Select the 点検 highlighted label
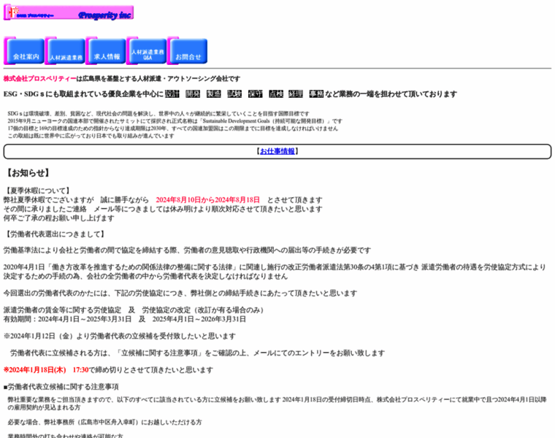555x438 pixels. pyautogui.click(x=276, y=93)
